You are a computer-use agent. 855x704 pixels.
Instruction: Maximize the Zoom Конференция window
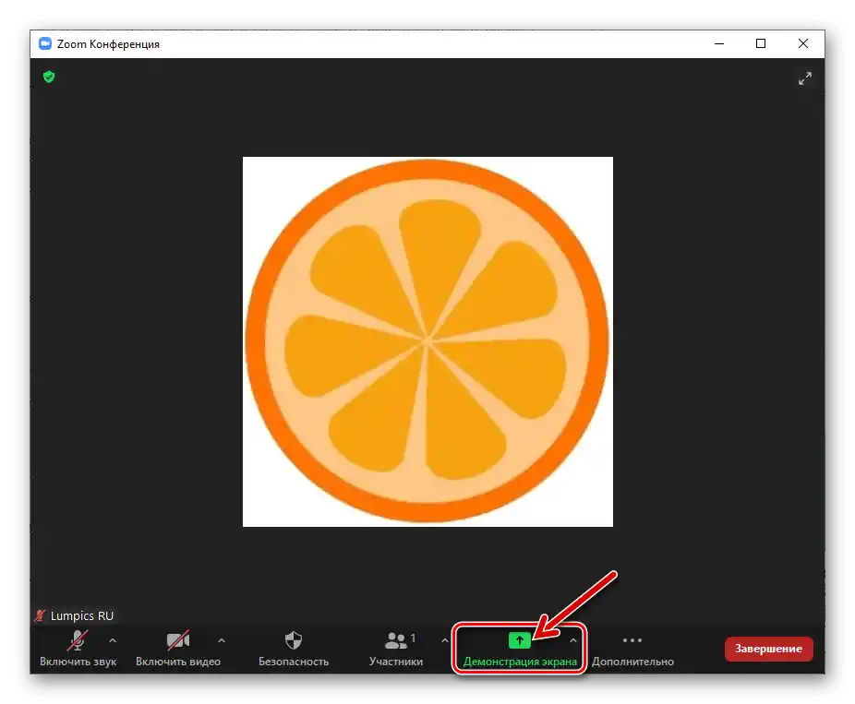761,43
